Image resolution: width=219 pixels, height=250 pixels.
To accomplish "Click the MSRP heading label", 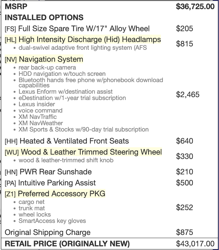I will pyautogui.click(x=16, y=7).
